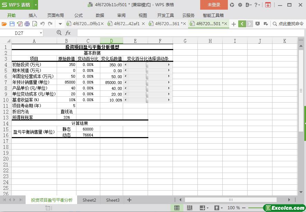Click the fx insert function icon
The image size is (306, 212).
(68, 33)
